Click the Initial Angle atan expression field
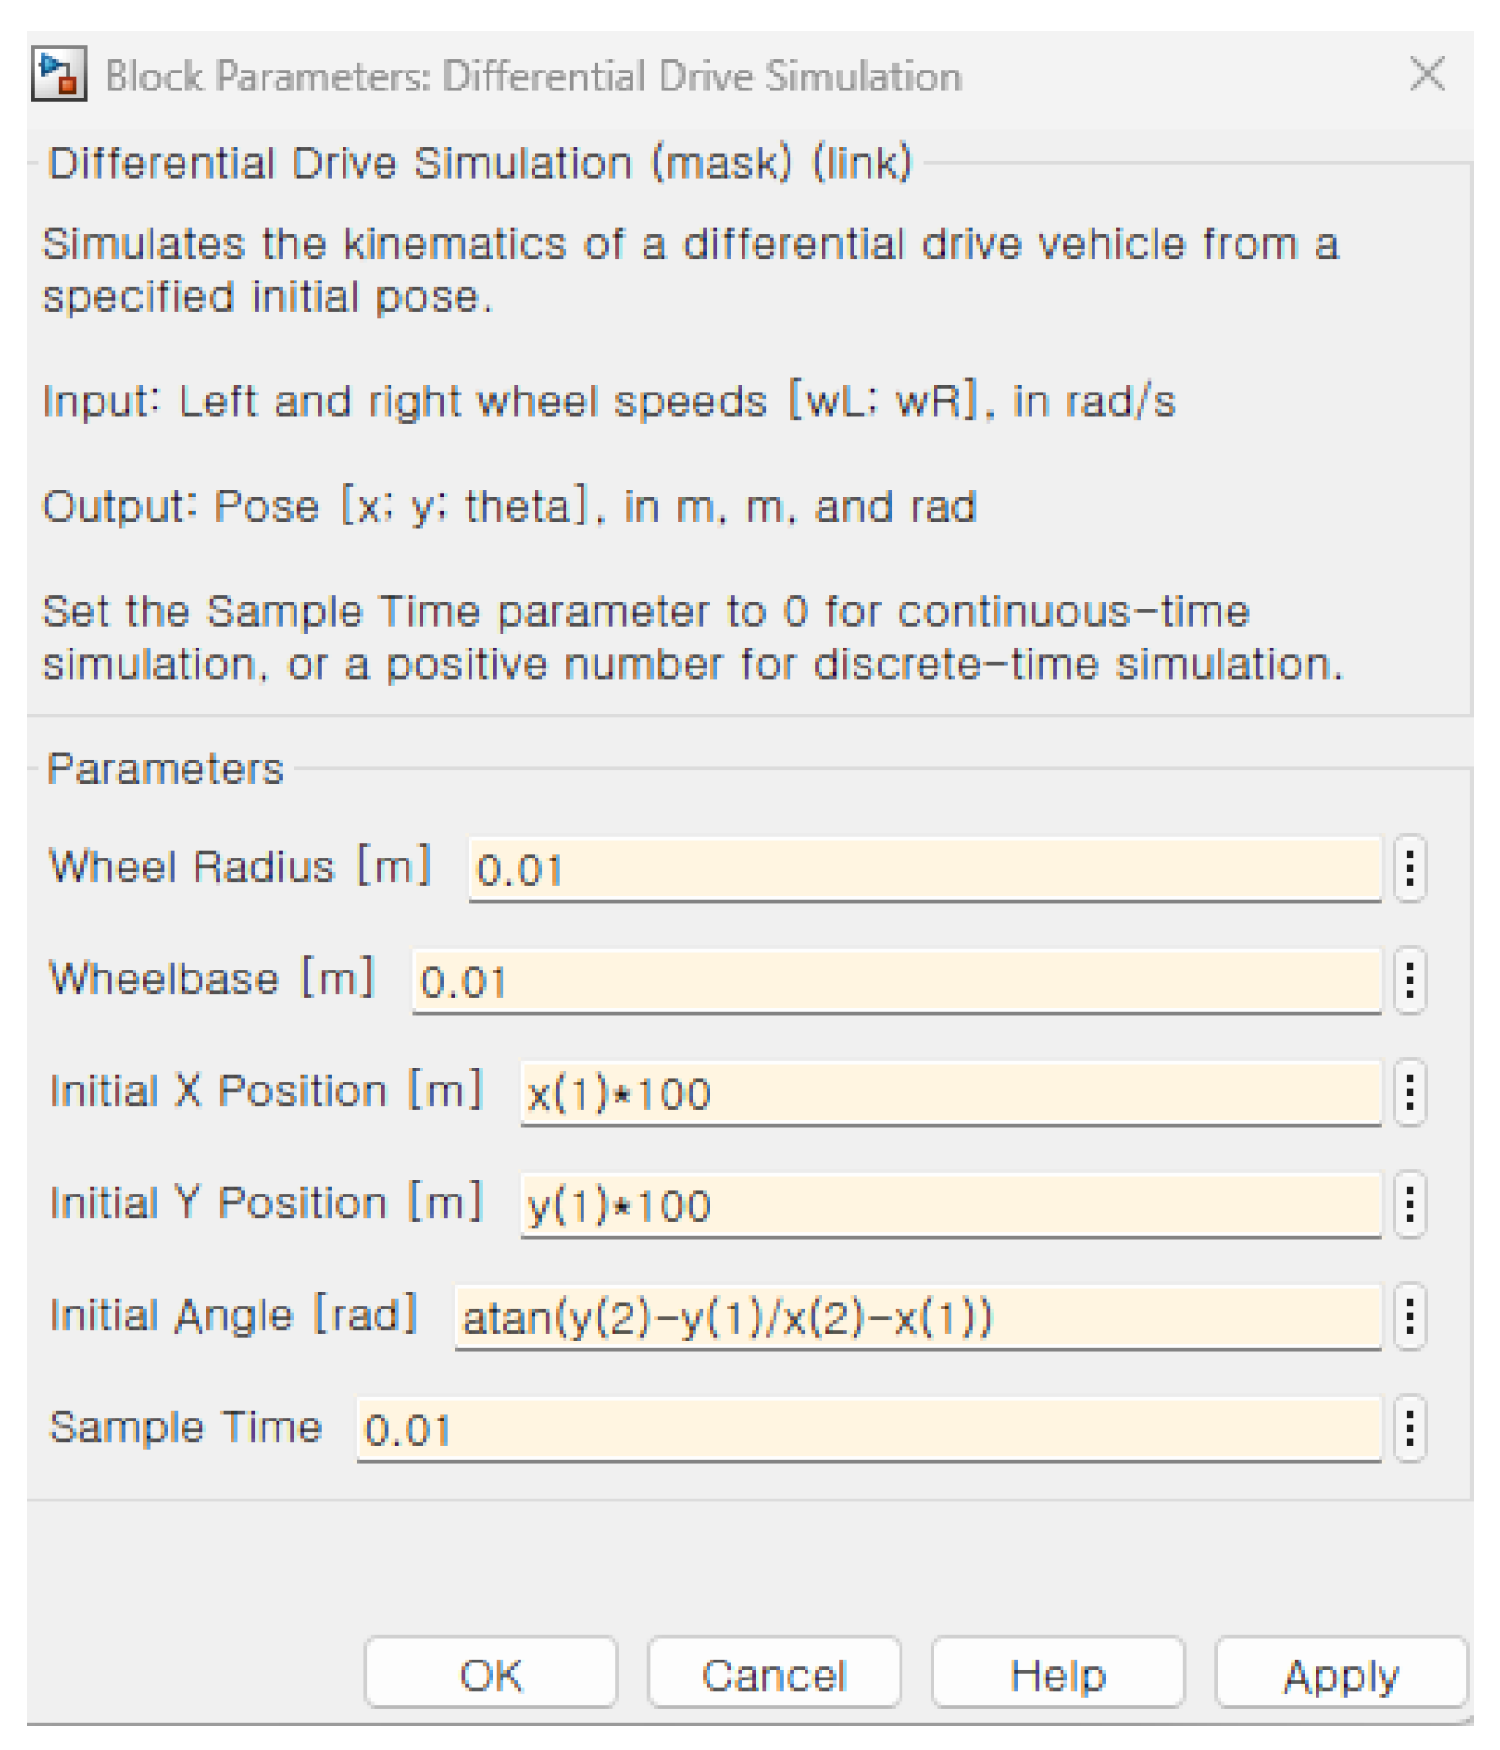The width and height of the screenshot is (1500, 1750). click(918, 1317)
